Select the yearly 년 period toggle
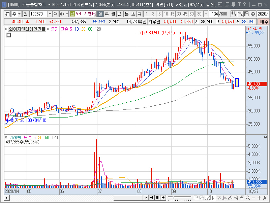This screenshot has height=203, width=270. pyautogui.click(x=120, y=14)
